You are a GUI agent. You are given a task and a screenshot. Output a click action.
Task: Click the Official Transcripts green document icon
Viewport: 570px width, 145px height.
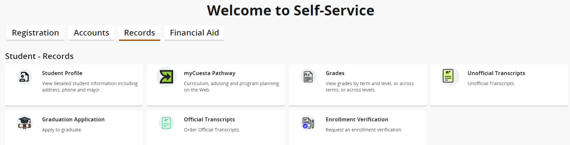point(166,123)
